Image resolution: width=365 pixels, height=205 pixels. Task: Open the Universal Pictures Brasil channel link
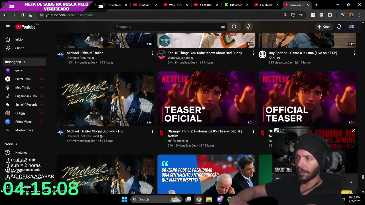pyautogui.click(x=83, y=136)
